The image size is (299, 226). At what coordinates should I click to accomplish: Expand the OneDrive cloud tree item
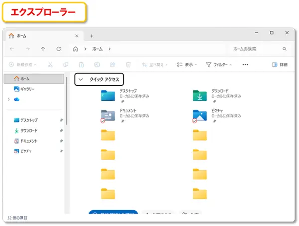9,100
